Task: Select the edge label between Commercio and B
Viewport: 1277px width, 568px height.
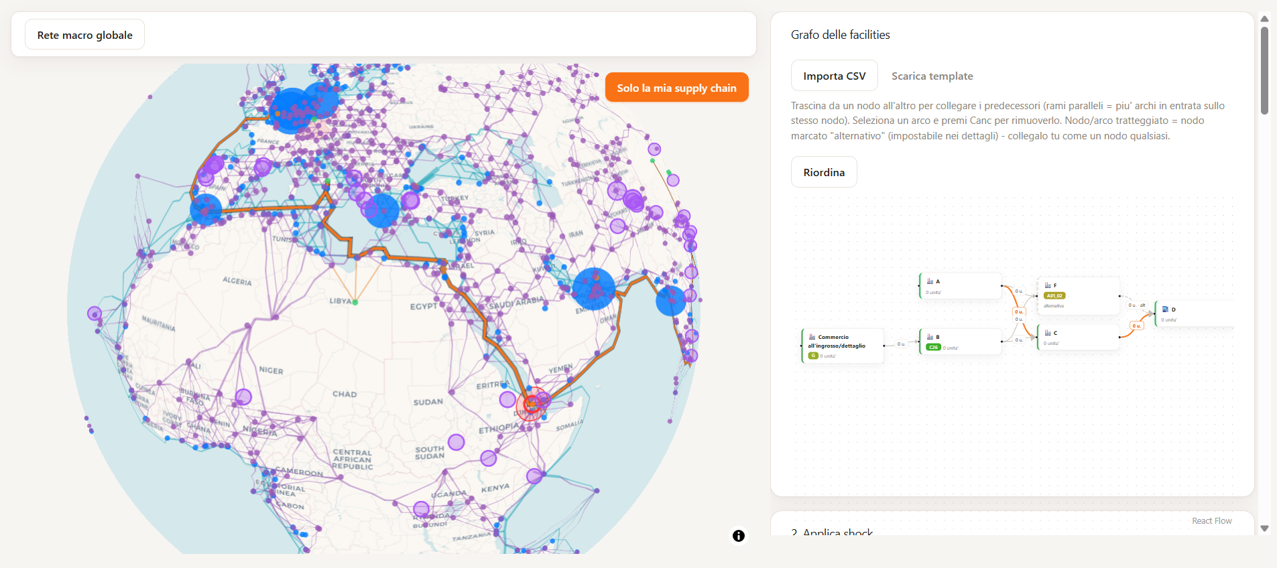Action: pyautogui.click(x=901, y=344)
